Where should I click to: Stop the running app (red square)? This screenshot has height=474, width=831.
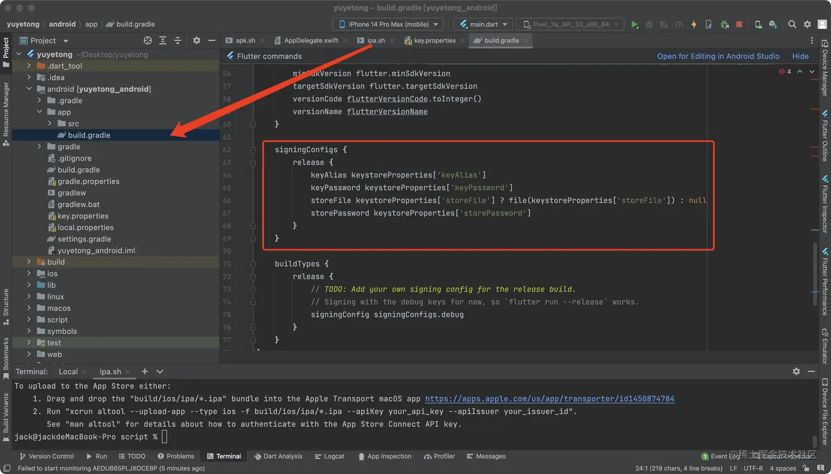click(739, 24)
